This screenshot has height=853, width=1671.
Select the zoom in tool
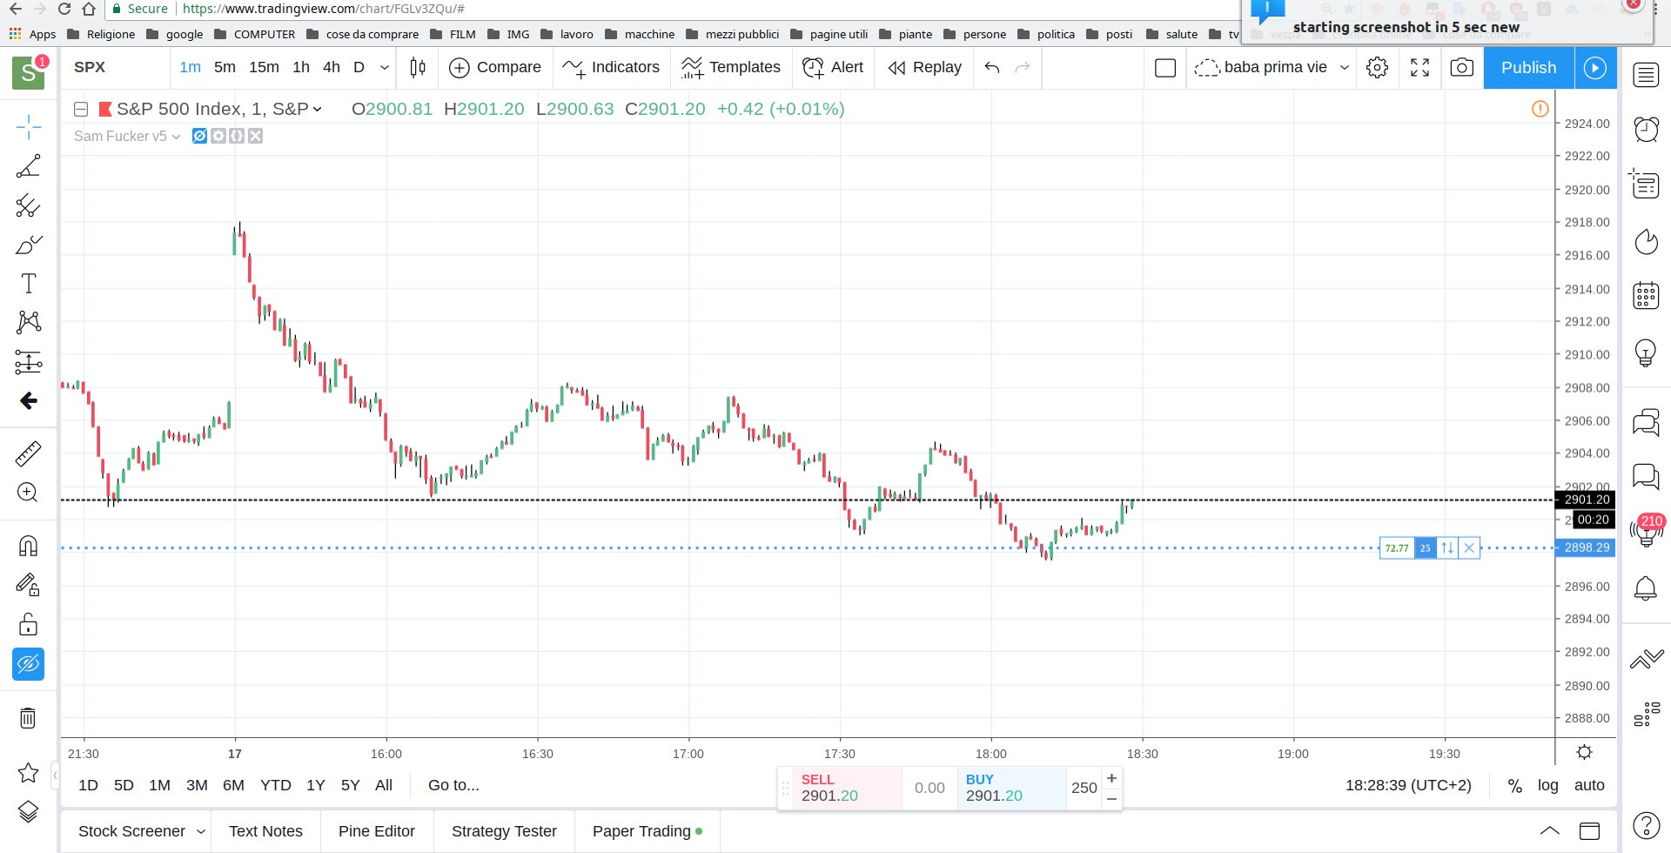[28, 493]
